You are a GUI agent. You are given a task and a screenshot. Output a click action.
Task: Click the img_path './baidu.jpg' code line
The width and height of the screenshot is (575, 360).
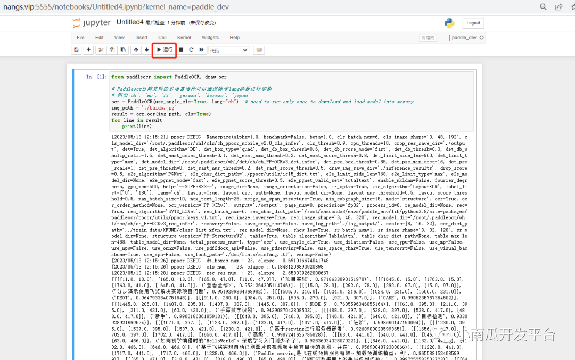coord(144,108)
